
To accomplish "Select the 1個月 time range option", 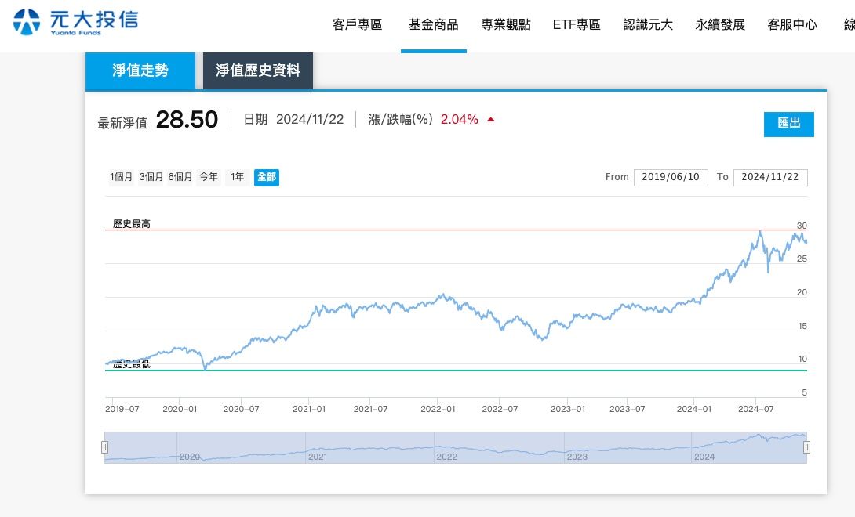I will tap(120, 177).
